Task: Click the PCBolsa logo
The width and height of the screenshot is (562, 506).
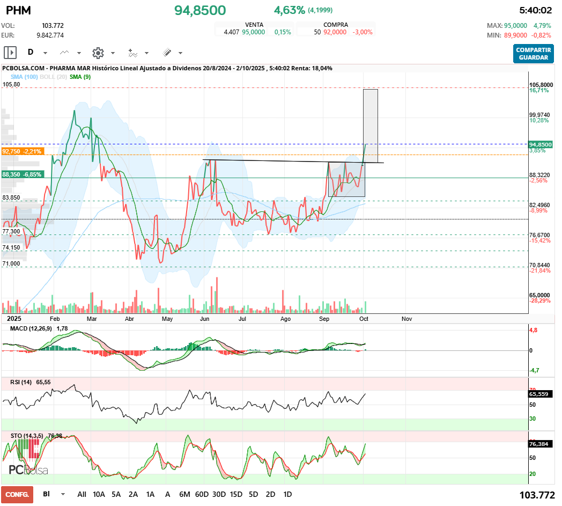Action: click(x=28, y=470)
